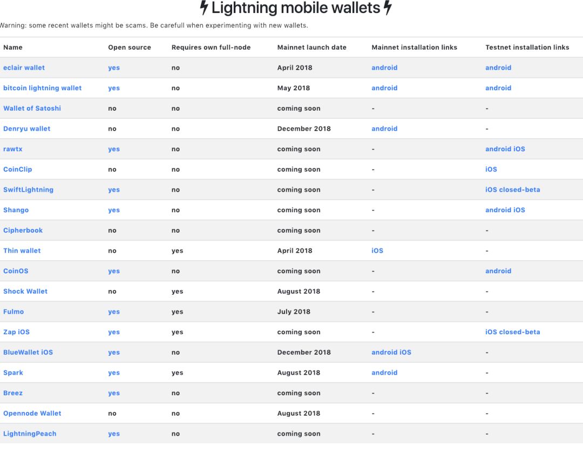This screenshot has width=583, height=453.
Task: Select the 'July 2018' launch date cell
Action: [x=294, y=312]
